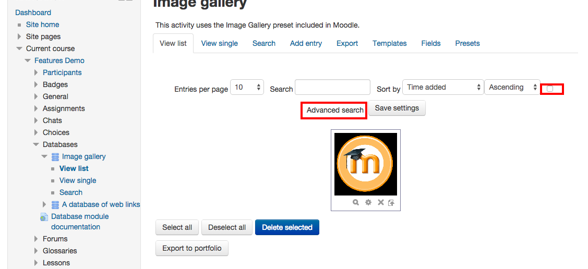
Task: Open the magnifier icon under the gallery image
Action: click(356, 202)
